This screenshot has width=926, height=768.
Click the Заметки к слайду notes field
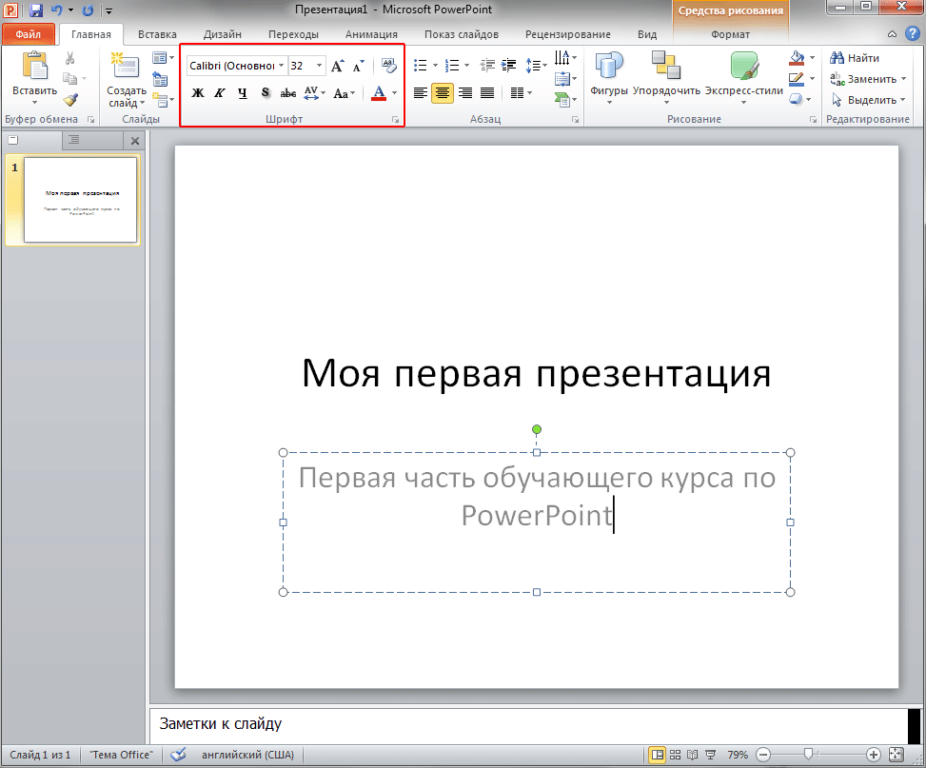point(528,724)
